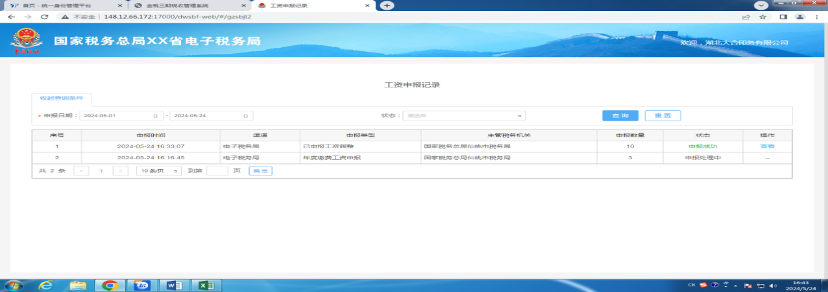Click the network tray icon
This screenshot has width=828, height=292.
pos(760,285)
